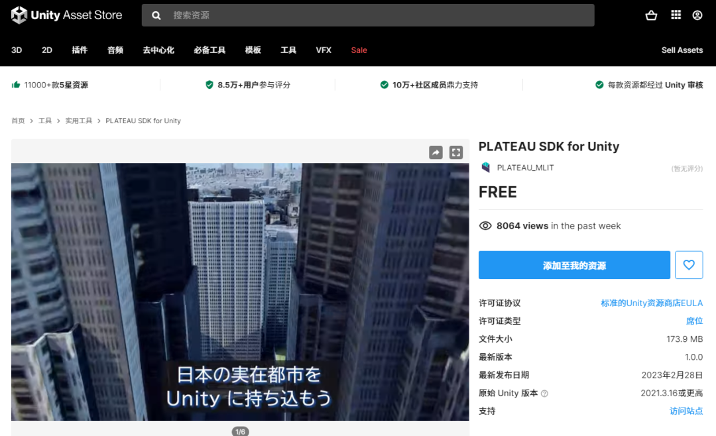Screen dimensions: 716x436
Task: Click the check icon by 10万+社区成员鼎力支持
Action: pos(384,84)
